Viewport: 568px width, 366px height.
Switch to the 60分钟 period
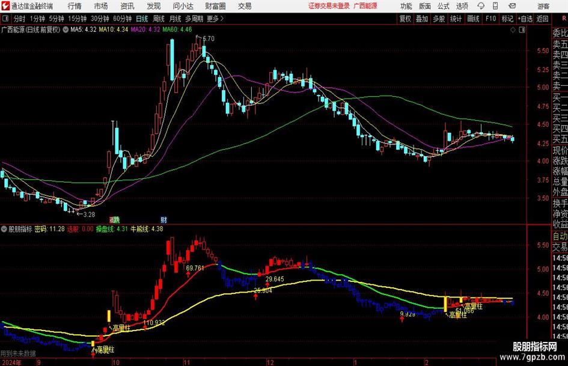click(122, 19)
